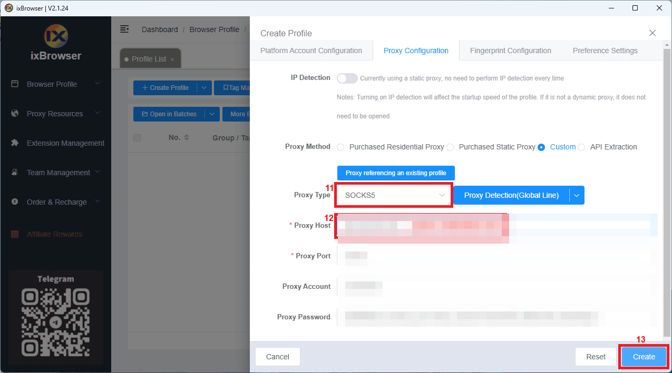
Task: Click the Create button
Action: click(644, 357)
